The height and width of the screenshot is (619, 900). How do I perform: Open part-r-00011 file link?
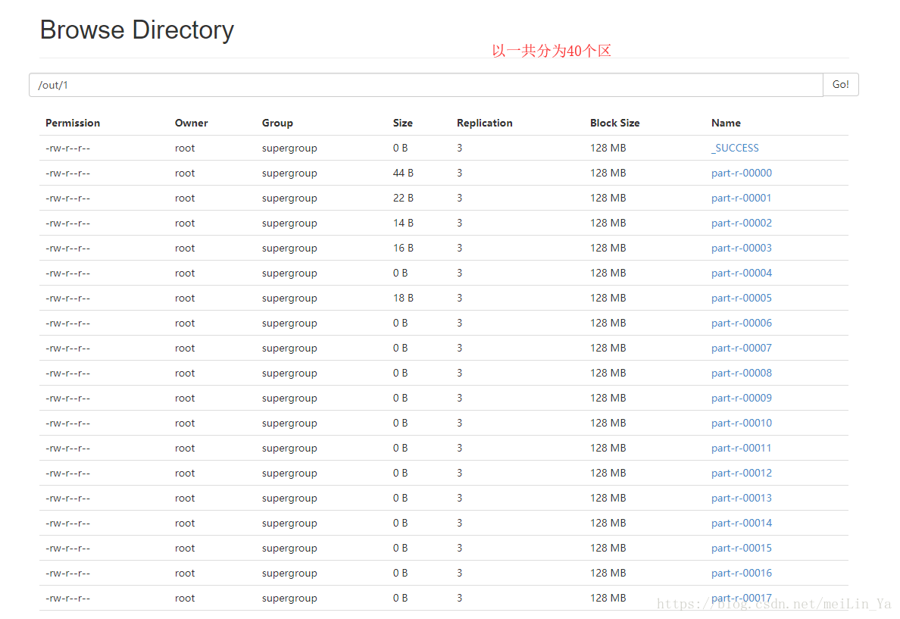741,448
